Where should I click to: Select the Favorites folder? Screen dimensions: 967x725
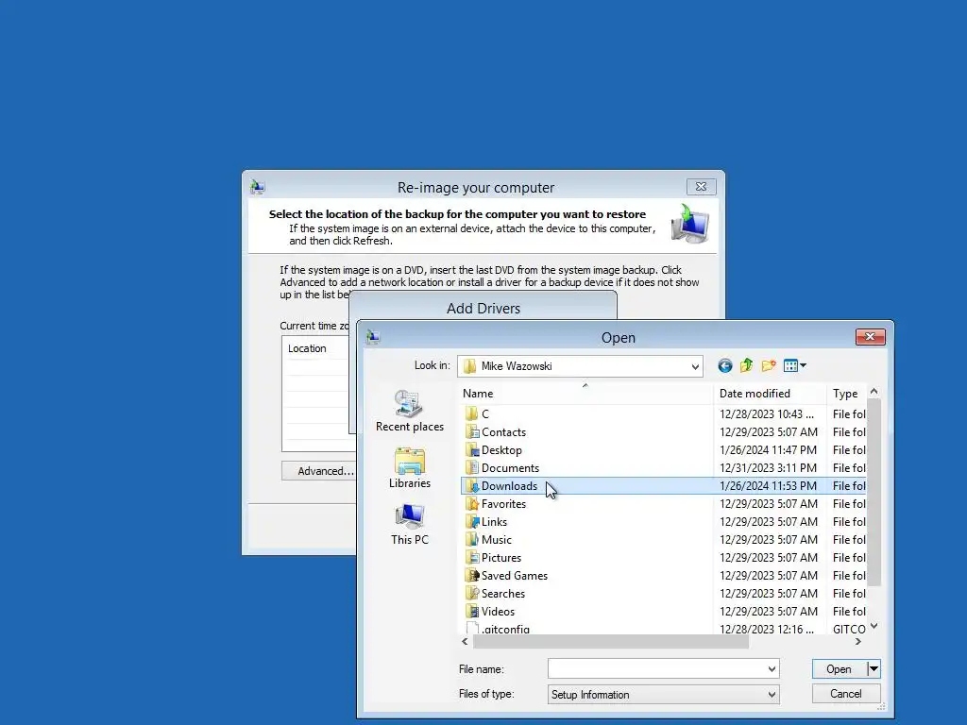pos(503,504)
